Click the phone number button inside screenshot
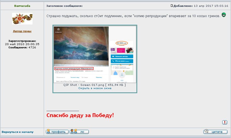This screenshot has height=138, width=231. pos(122,61)
